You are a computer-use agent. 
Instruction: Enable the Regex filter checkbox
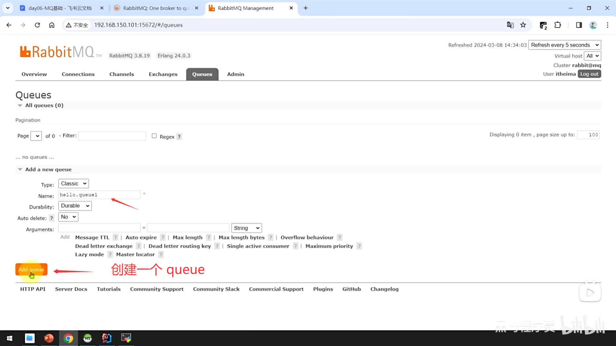click(x=154, y=136)
